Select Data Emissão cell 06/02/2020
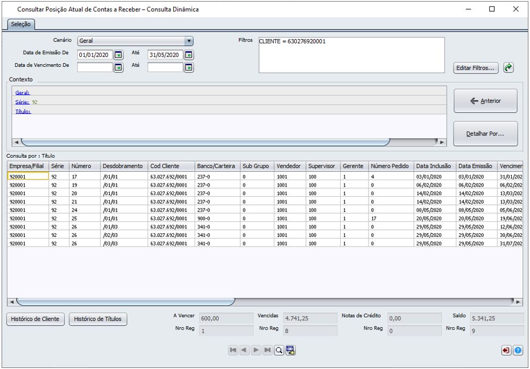This screenshot has width=530, height=369. click(x=477, y=185)
